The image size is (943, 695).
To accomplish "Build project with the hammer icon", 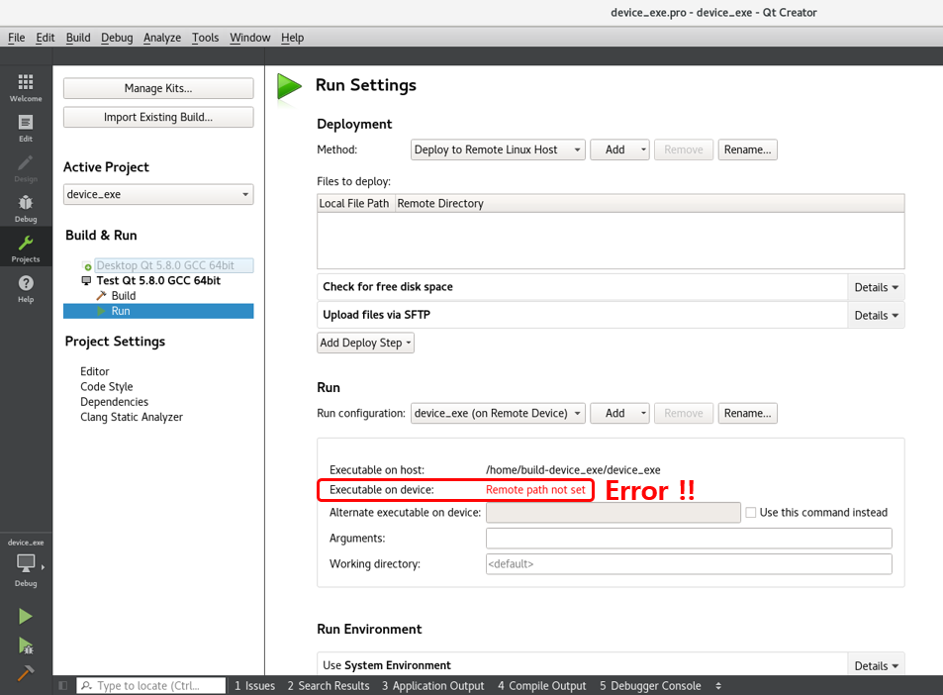I will point(26,673).
